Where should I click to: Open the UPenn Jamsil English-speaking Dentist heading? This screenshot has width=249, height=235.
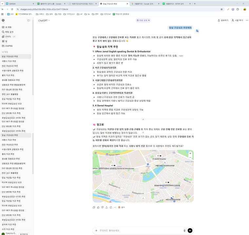[x=123, y=52]
